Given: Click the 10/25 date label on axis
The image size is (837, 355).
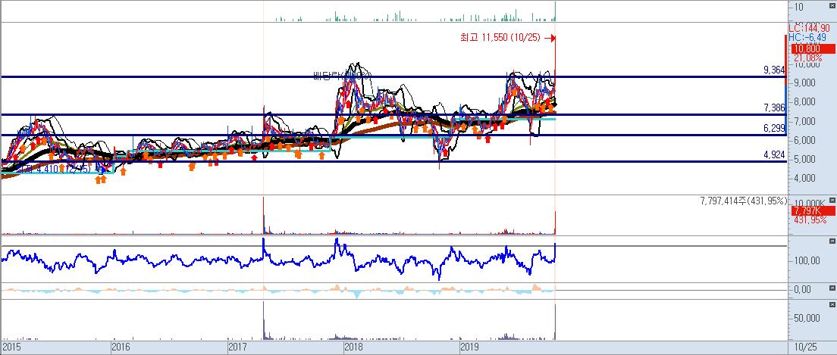Looking at the screenshot, I should point(806,347).
